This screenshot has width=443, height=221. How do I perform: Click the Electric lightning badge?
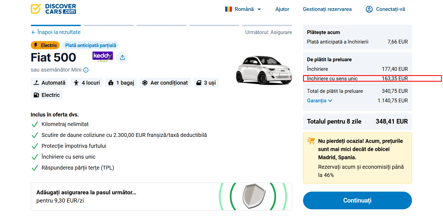pos(45,45)
